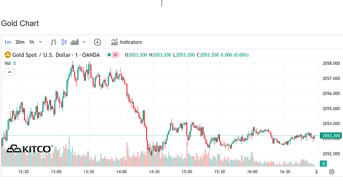This screenshot has width=343, height=191.
Task: Click the current price label 2053.200
Action: (x=330, y=136)
